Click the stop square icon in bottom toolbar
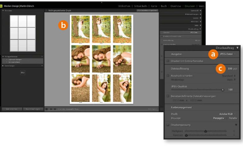The image size is (243, 146). pyautogui.click(x=47, y=109)
